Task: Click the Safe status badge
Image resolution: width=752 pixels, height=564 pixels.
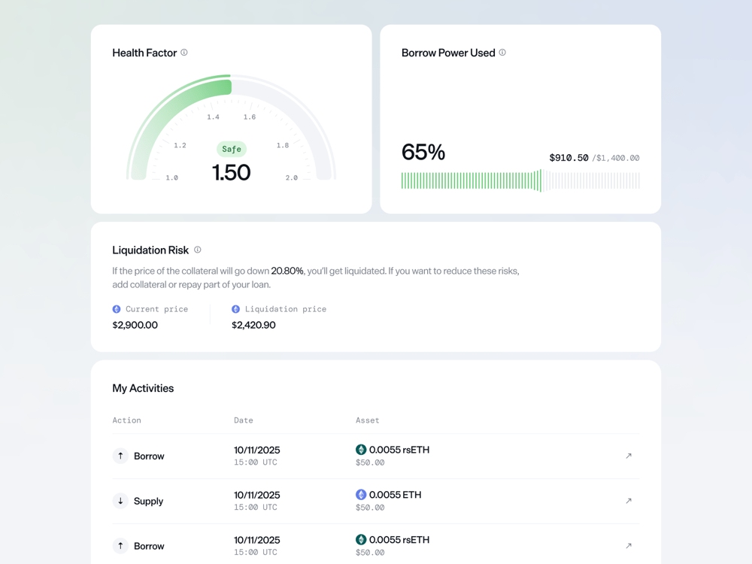Action: tap(232, 149)
